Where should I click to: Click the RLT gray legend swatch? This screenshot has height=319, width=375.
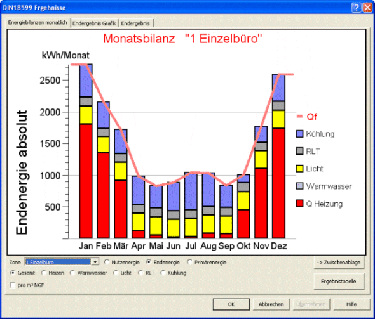[x=299, y=151]
